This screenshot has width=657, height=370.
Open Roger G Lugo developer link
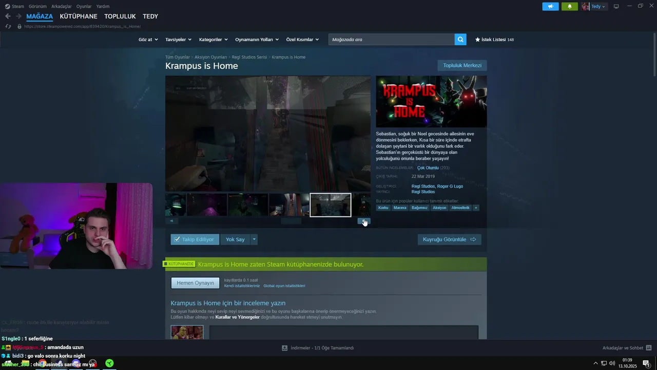(x=450, y=186)
